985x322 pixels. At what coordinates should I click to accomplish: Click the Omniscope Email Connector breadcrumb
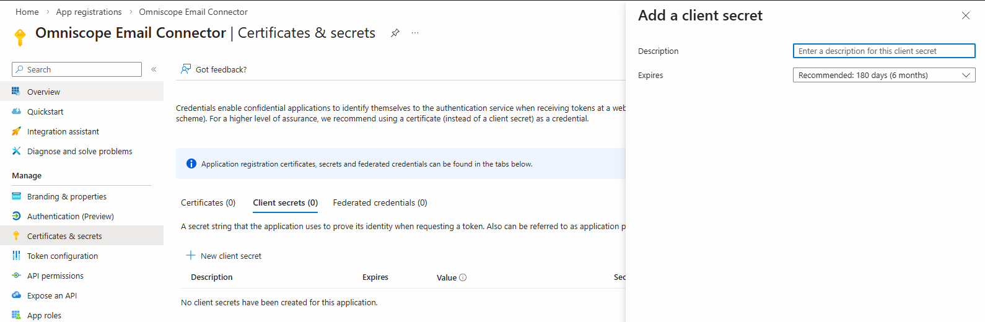coord(193,12)
